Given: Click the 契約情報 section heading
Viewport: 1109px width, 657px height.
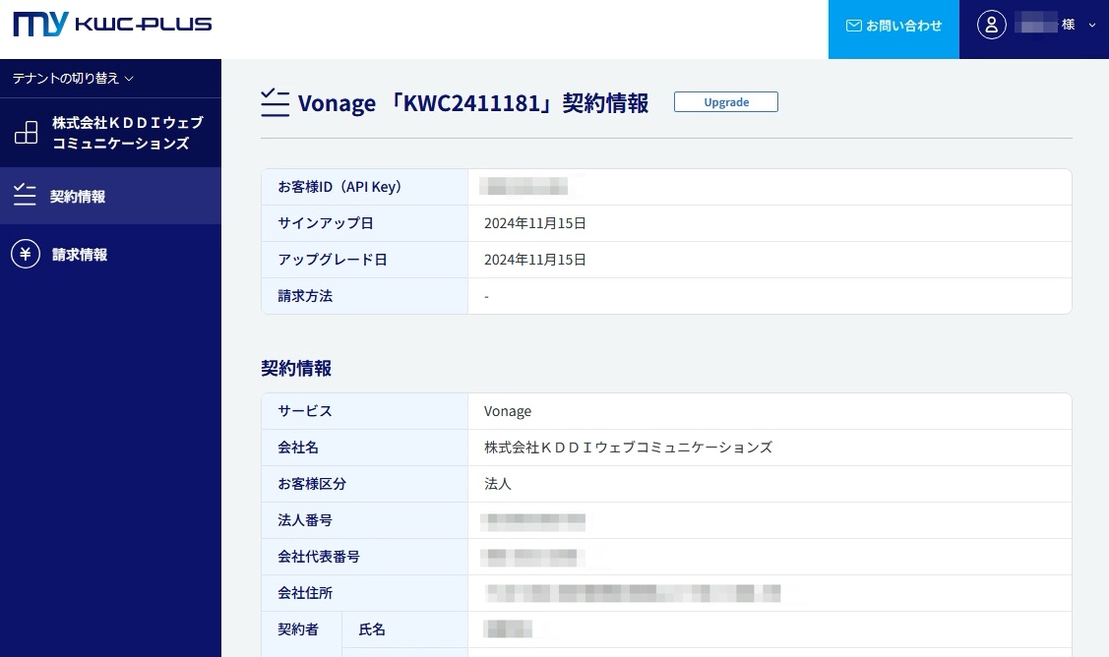Looking at the screenshot, I should point(296,369).
